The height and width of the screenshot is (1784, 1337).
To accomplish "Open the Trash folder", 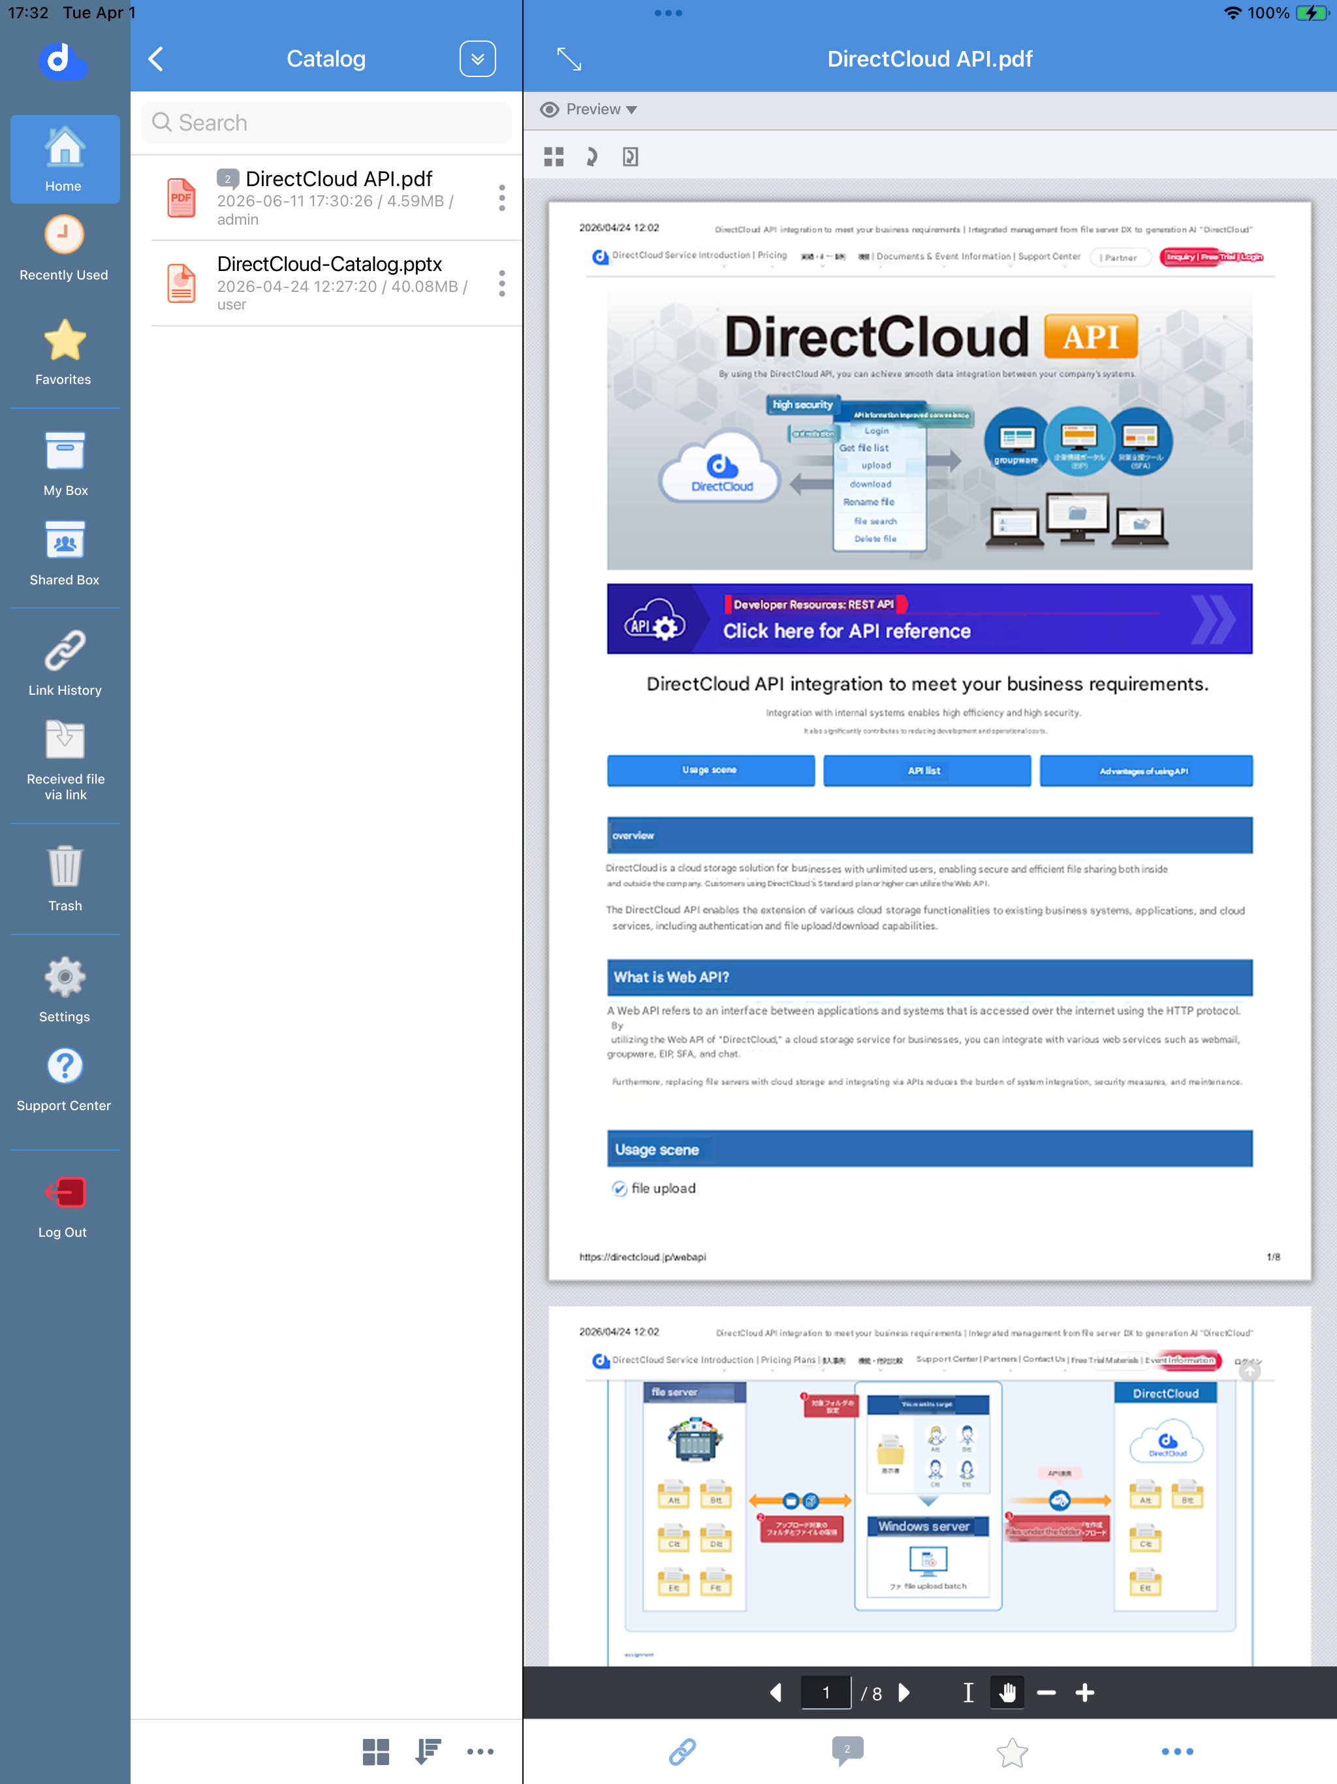I will click(65, 878).
